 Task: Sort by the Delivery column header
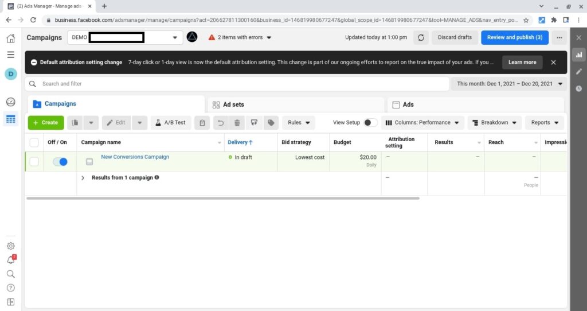(240, 142)
